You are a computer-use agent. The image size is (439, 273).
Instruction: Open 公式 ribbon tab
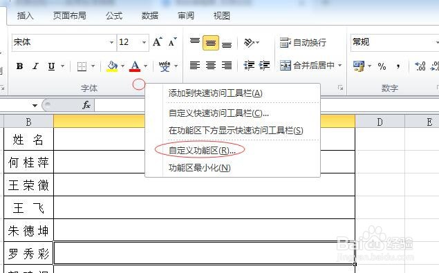[x=114, y=15]
